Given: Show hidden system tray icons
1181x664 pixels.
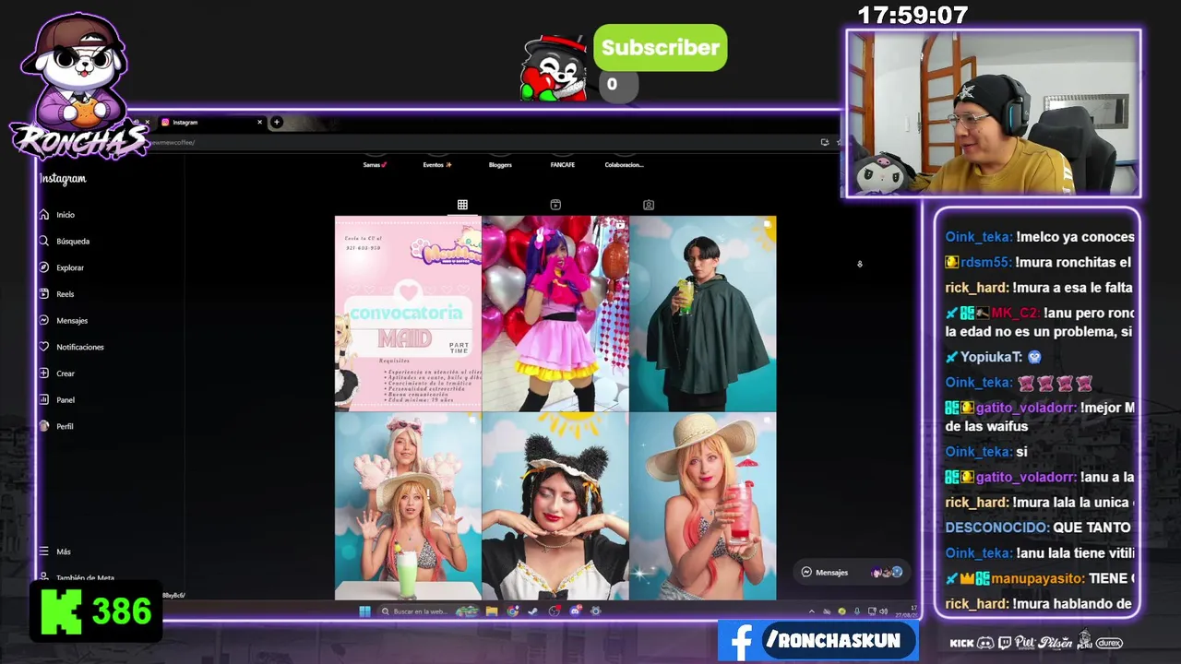Looking at the screenshot, I should [x=812, y=611].
